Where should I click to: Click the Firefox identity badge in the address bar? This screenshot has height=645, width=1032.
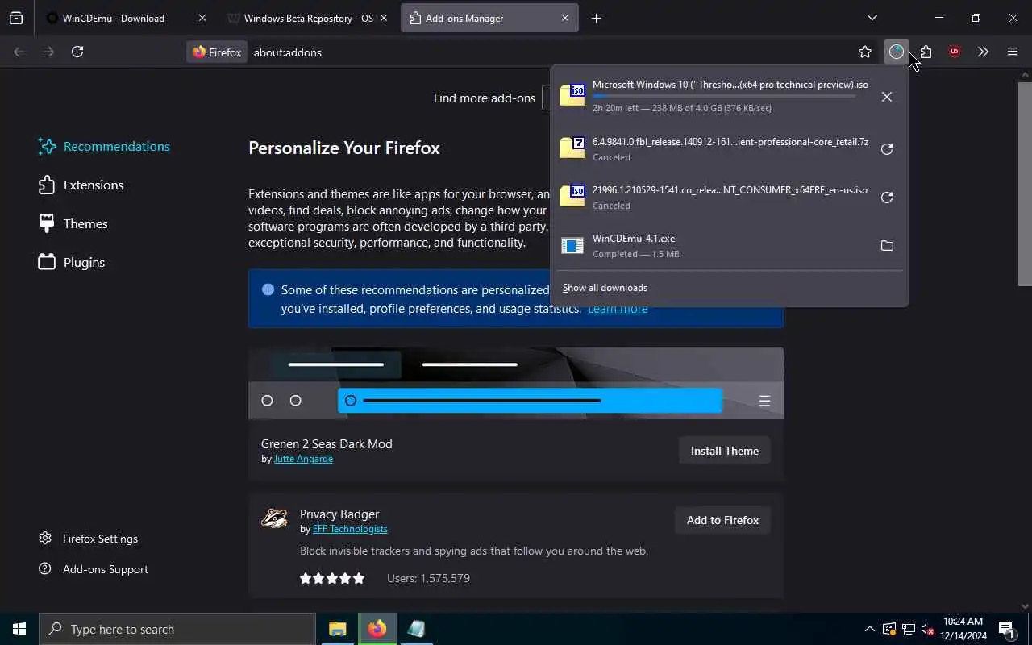click(217, 52)
